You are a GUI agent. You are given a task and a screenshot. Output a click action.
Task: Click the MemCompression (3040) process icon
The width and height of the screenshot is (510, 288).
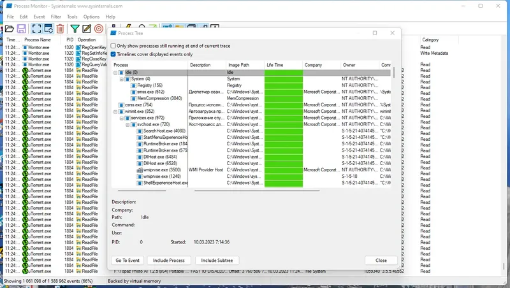[x=133, y=99]
